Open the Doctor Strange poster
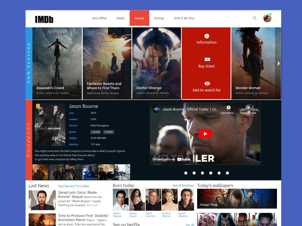This screenshot has height=226, width=302. 156,63
